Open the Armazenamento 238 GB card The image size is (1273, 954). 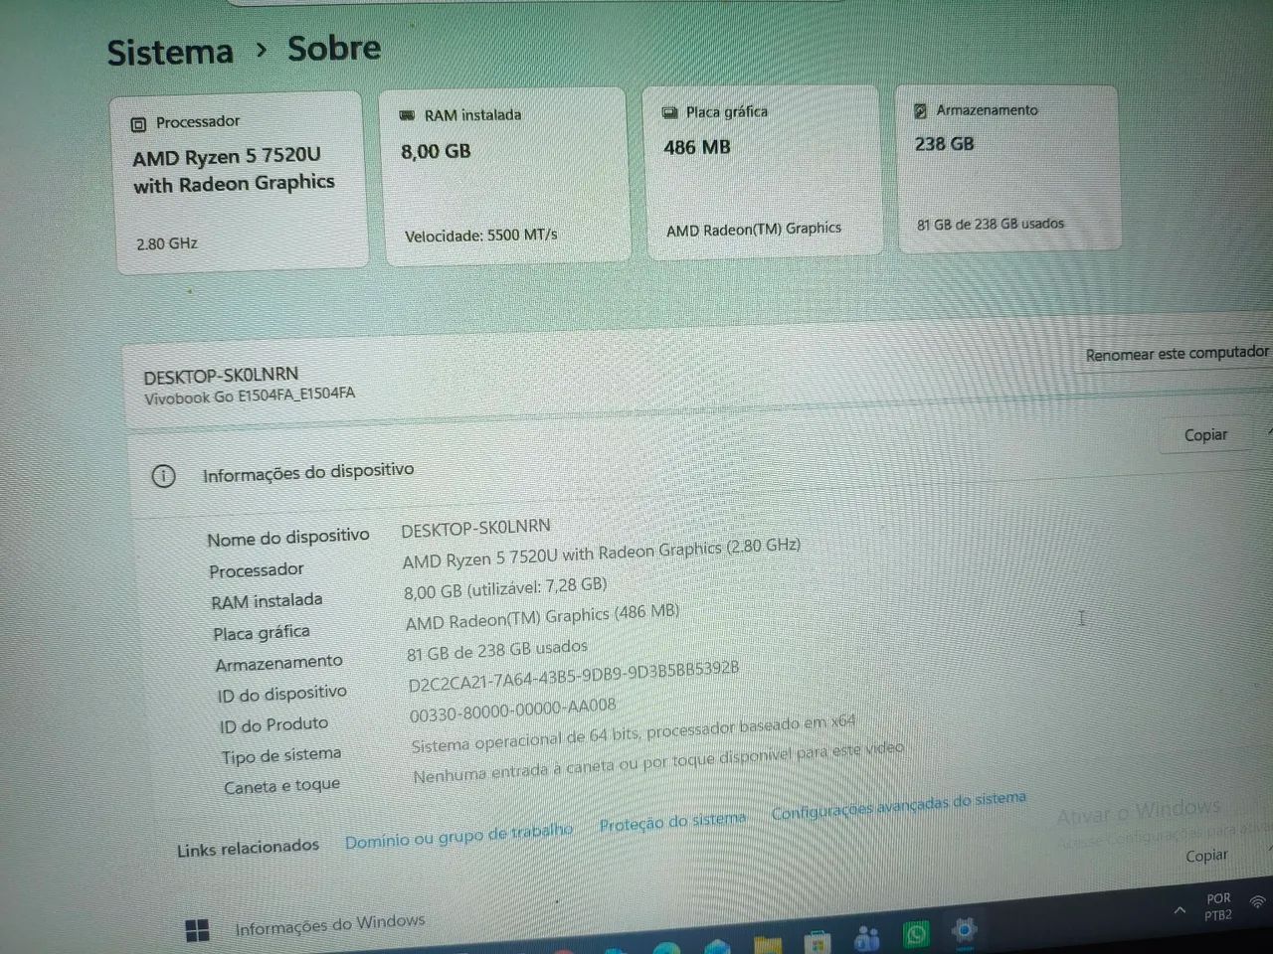click(1006, 167)
